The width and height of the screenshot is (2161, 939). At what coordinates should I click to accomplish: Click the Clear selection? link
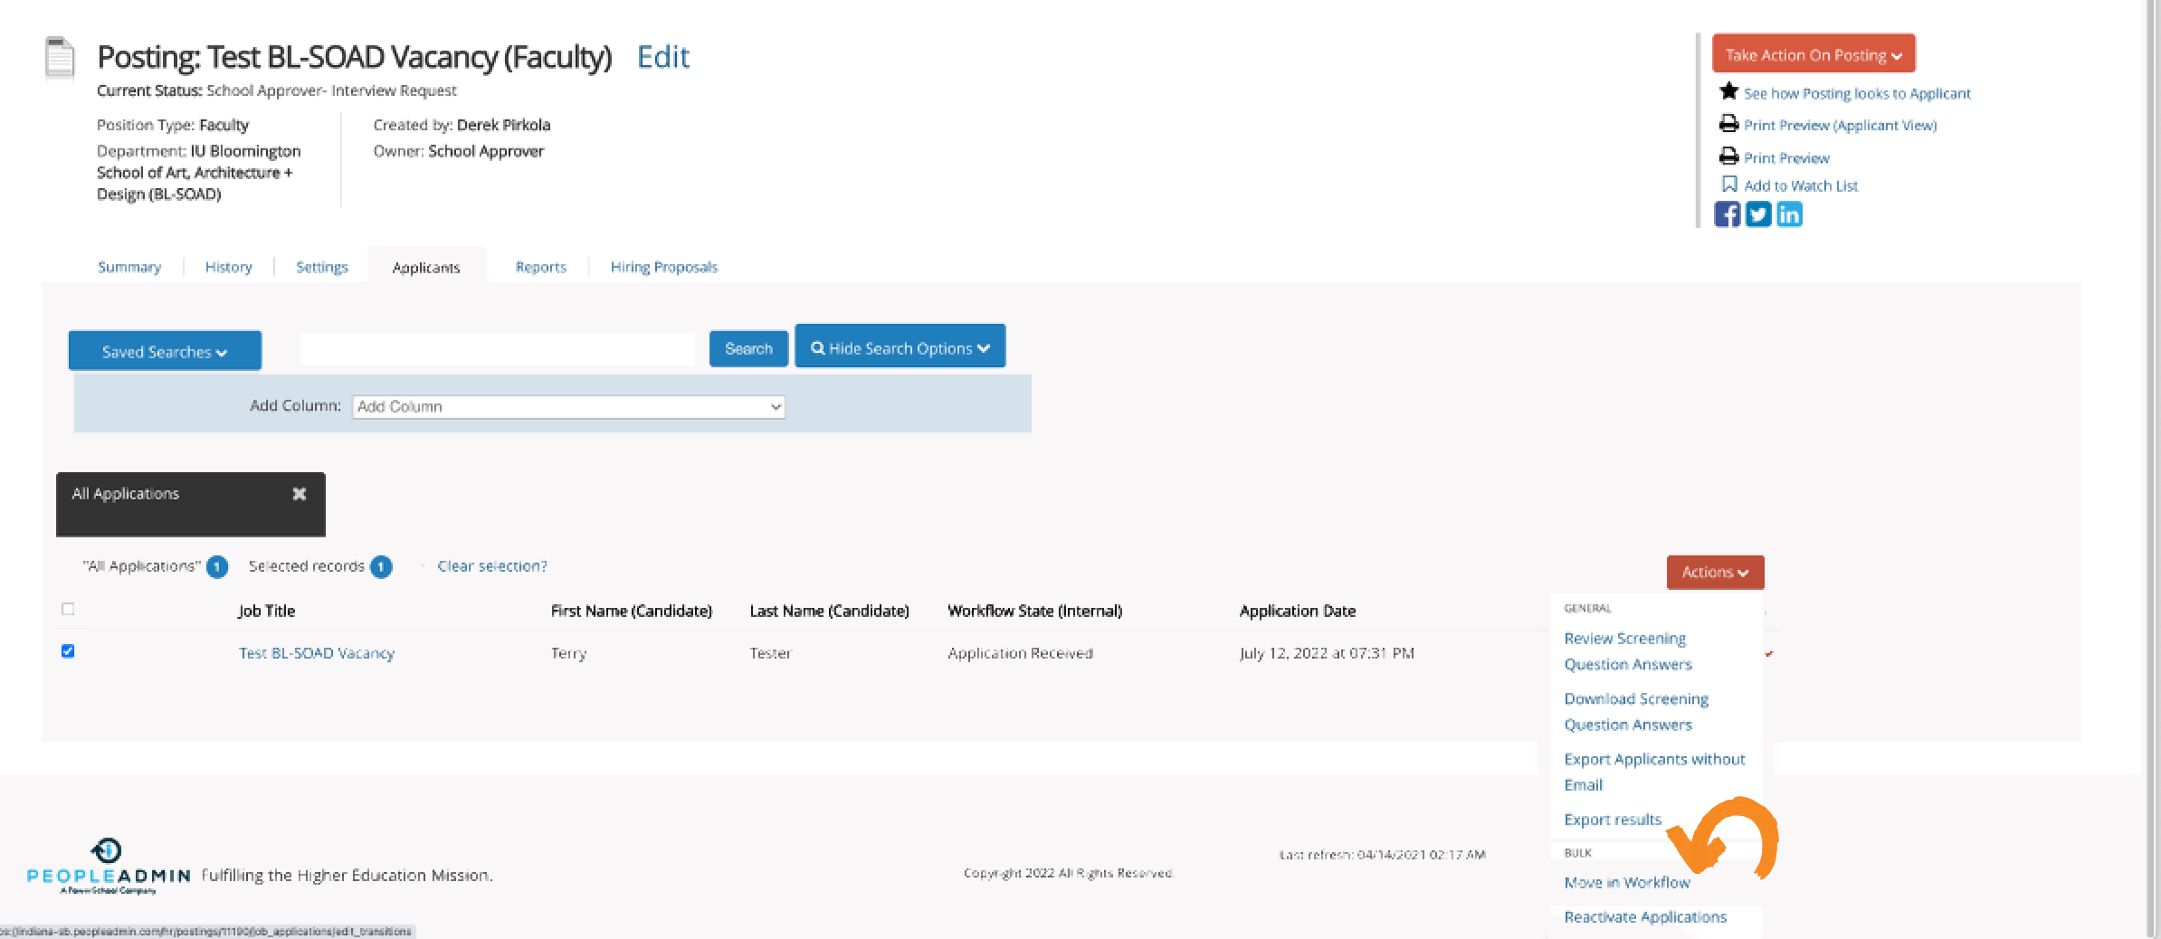[x=492, y=566]
